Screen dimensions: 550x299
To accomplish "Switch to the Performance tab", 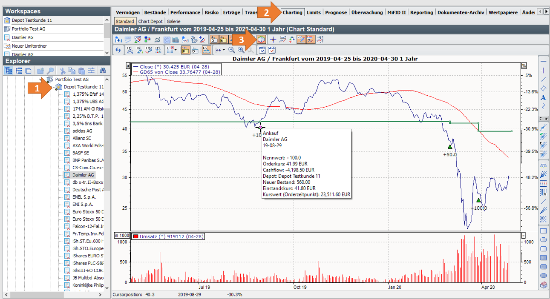I will (x=185, y=12).
